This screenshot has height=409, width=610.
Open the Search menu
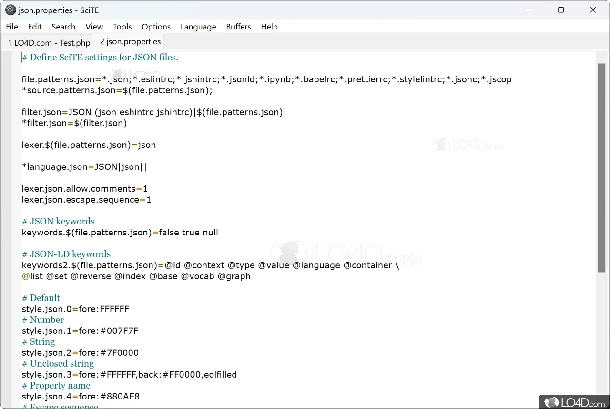tap(63, 27)
